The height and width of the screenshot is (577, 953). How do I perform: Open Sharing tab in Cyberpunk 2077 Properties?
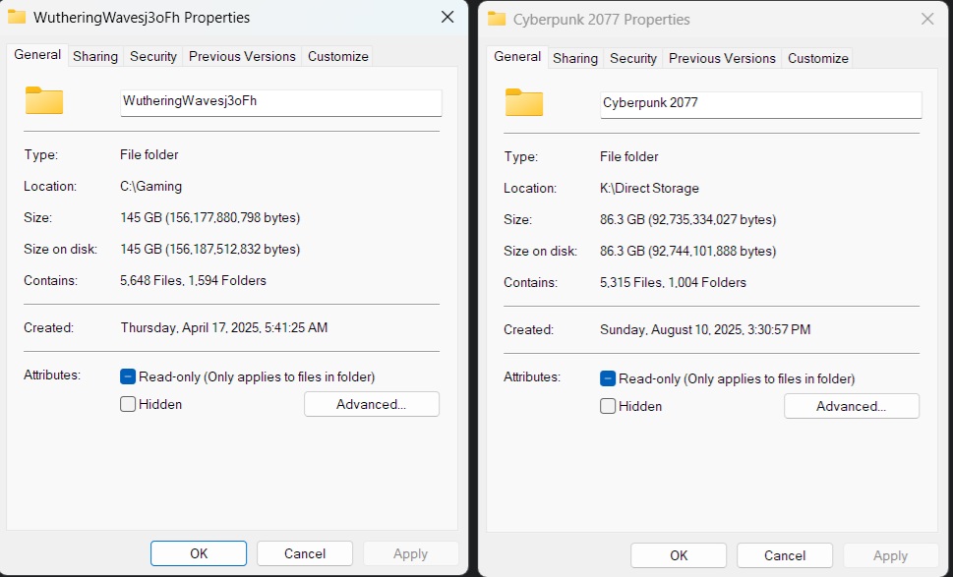(x=575, y=58)
